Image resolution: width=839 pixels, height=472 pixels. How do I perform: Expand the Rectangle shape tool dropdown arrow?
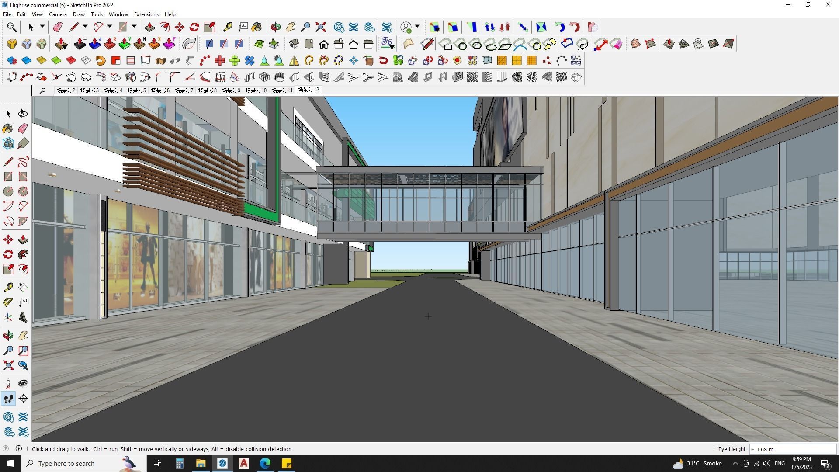coord(134,27)
